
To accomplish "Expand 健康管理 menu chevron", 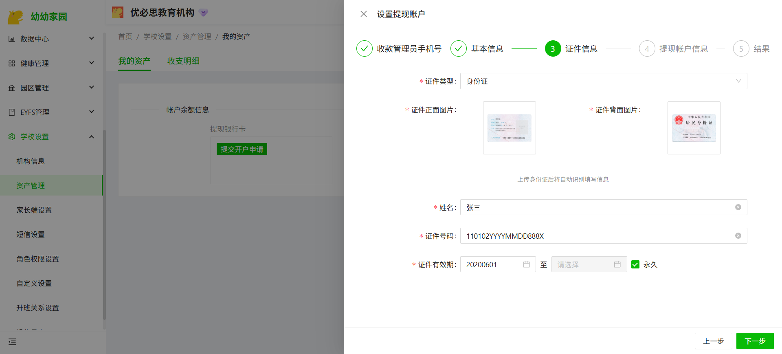I will click(92, 63).
